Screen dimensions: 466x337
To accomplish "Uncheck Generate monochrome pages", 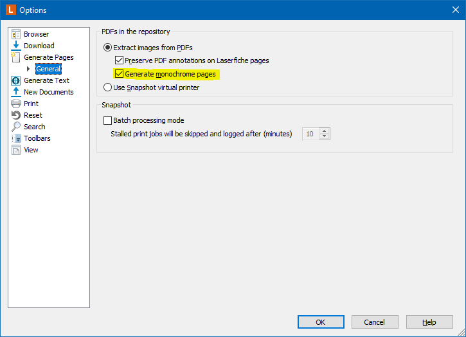I will click(119, 74).
